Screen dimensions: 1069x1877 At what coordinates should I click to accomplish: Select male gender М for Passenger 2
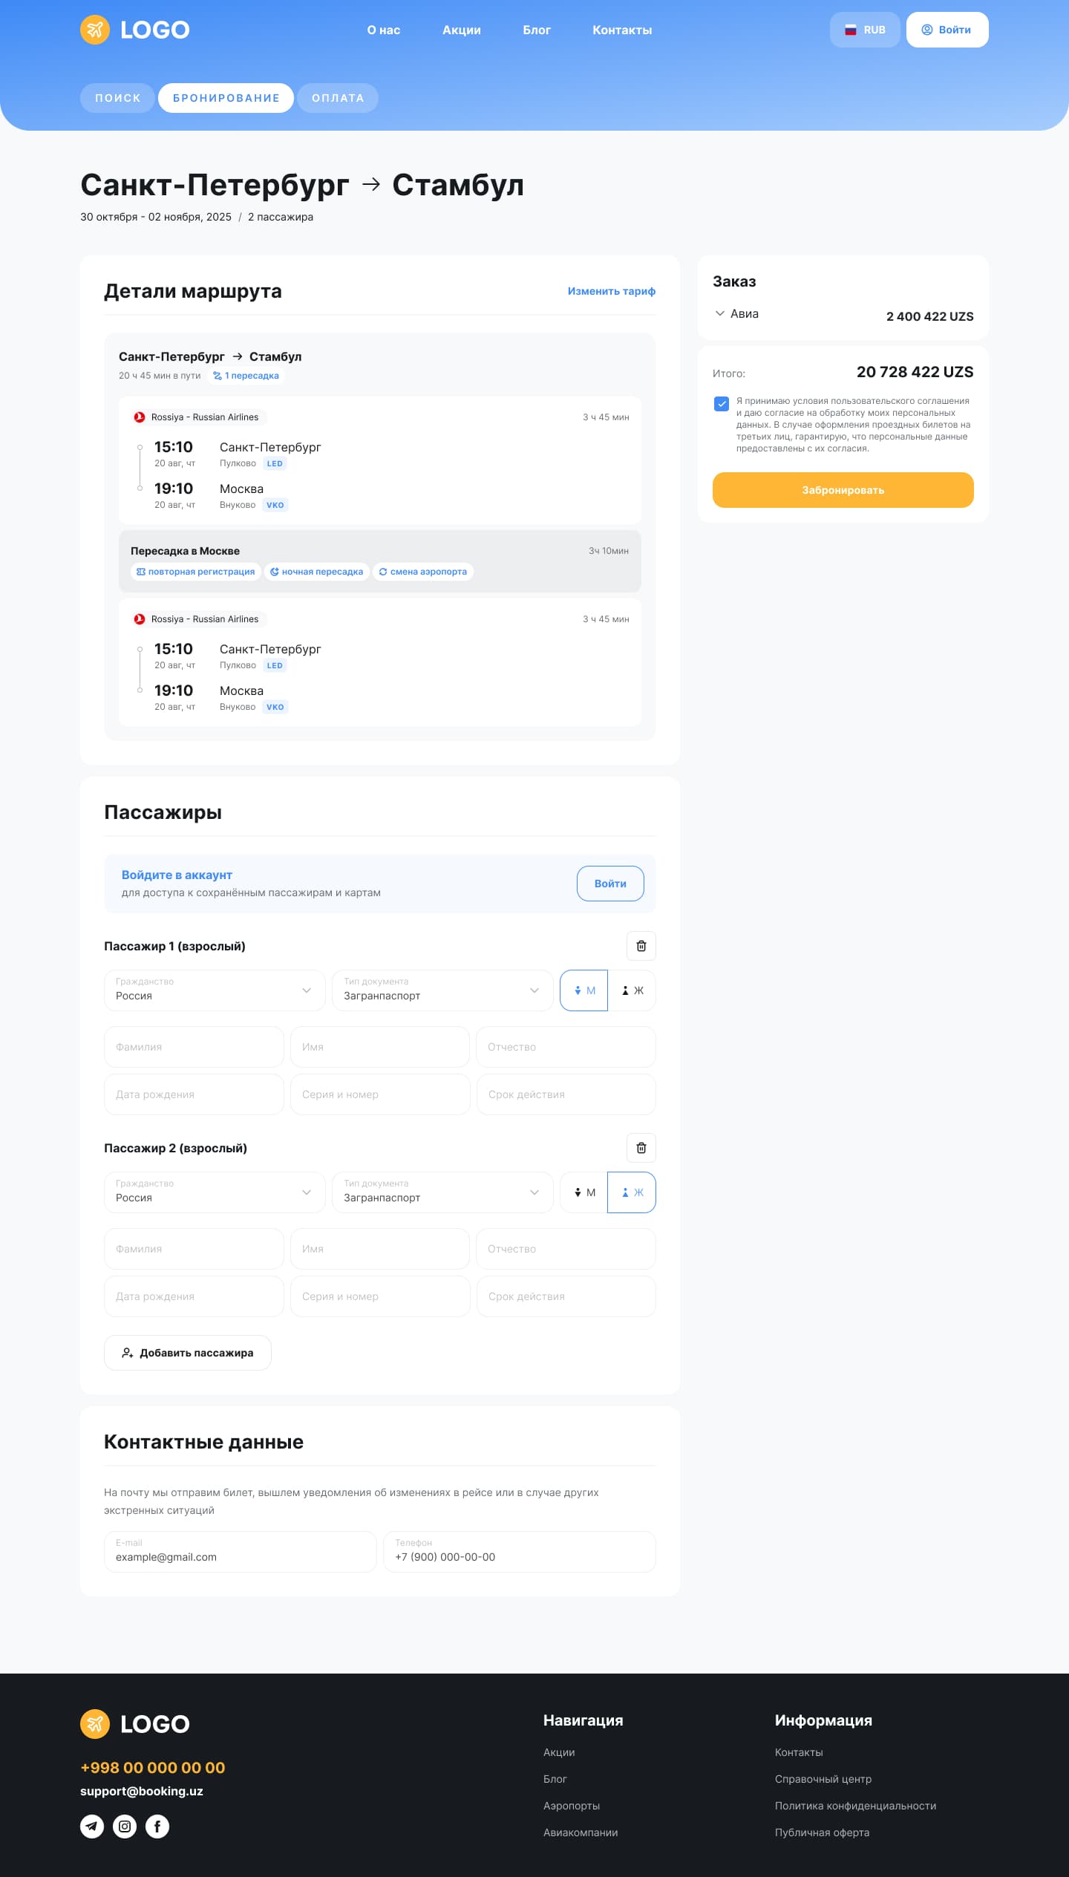pos(583,1192)
